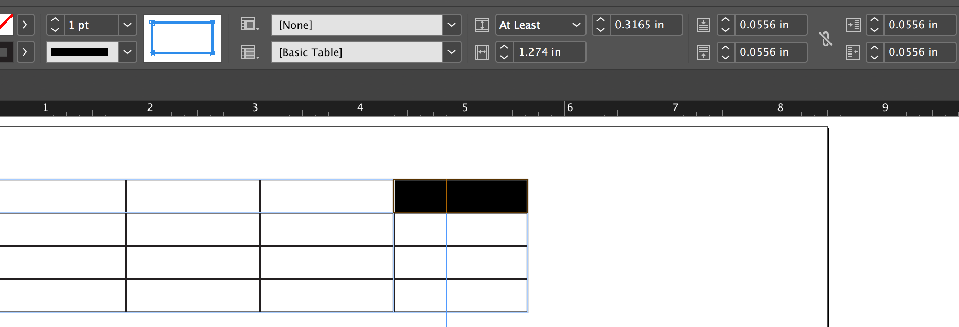Adjust the top cell inset stepper
Screen dimensions: 959x327
[726, 25]
